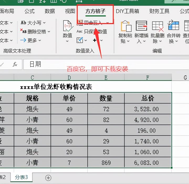Select the quantity cell 53
Screen dimensions: 189x184
[106, 152]
